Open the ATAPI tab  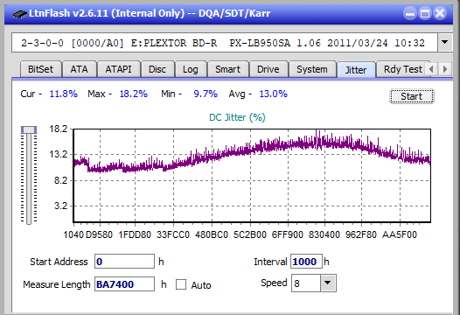(119, 69)
